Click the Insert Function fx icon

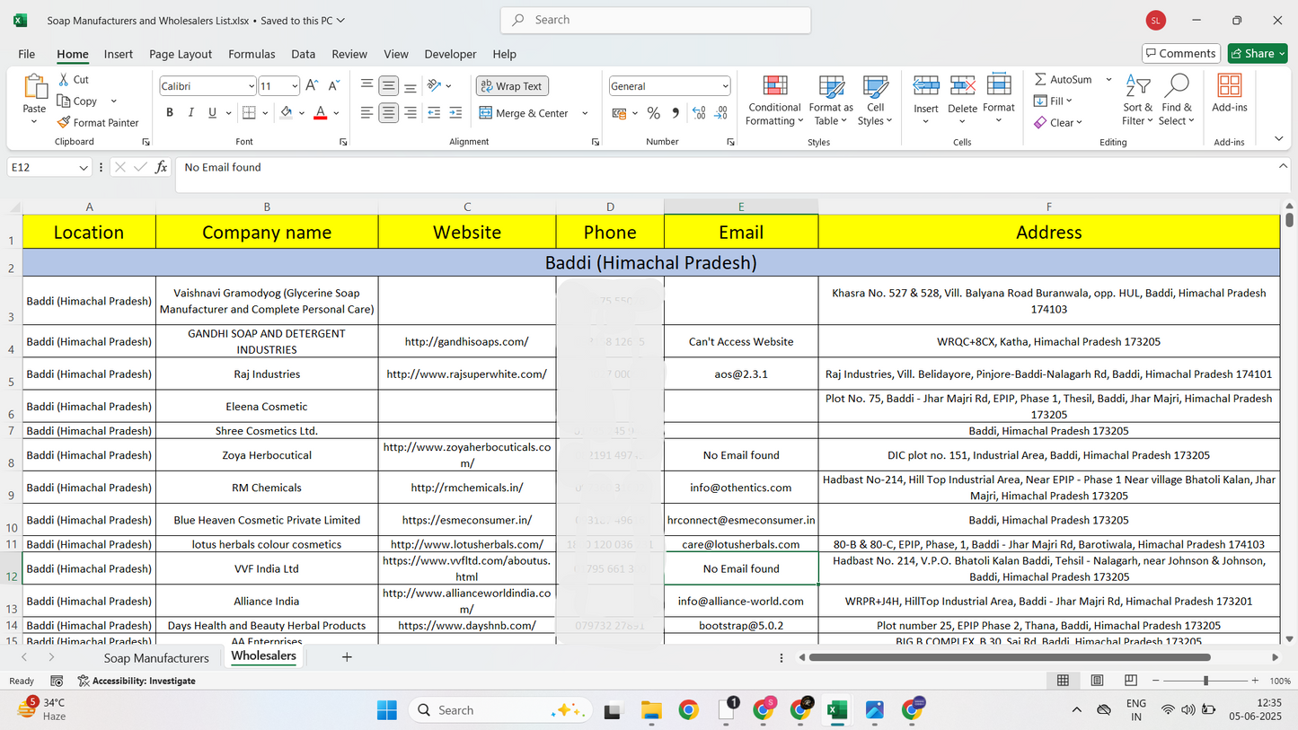162,167
